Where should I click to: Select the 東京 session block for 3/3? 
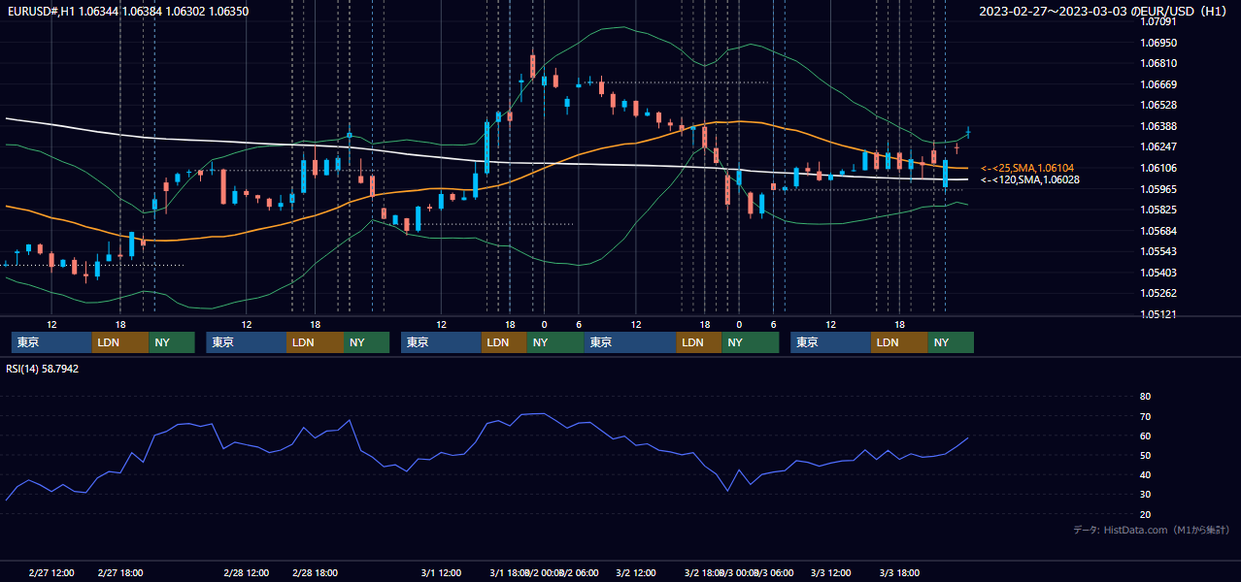(830, 342)
